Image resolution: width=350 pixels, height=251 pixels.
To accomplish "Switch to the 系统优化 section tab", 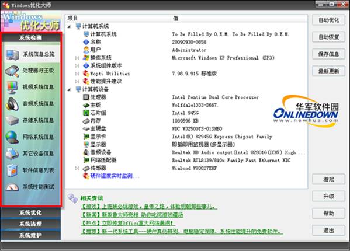I will pos(30,212).
